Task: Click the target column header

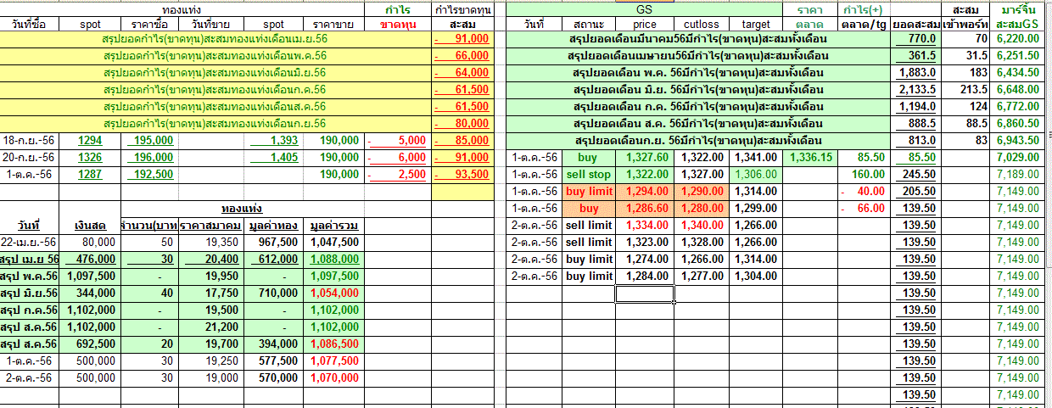Action: point(756,25)
